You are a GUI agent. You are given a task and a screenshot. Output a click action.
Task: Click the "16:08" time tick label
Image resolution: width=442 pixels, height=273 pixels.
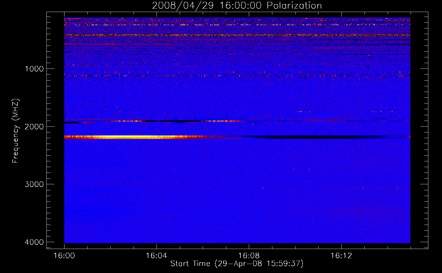(249, 256)
